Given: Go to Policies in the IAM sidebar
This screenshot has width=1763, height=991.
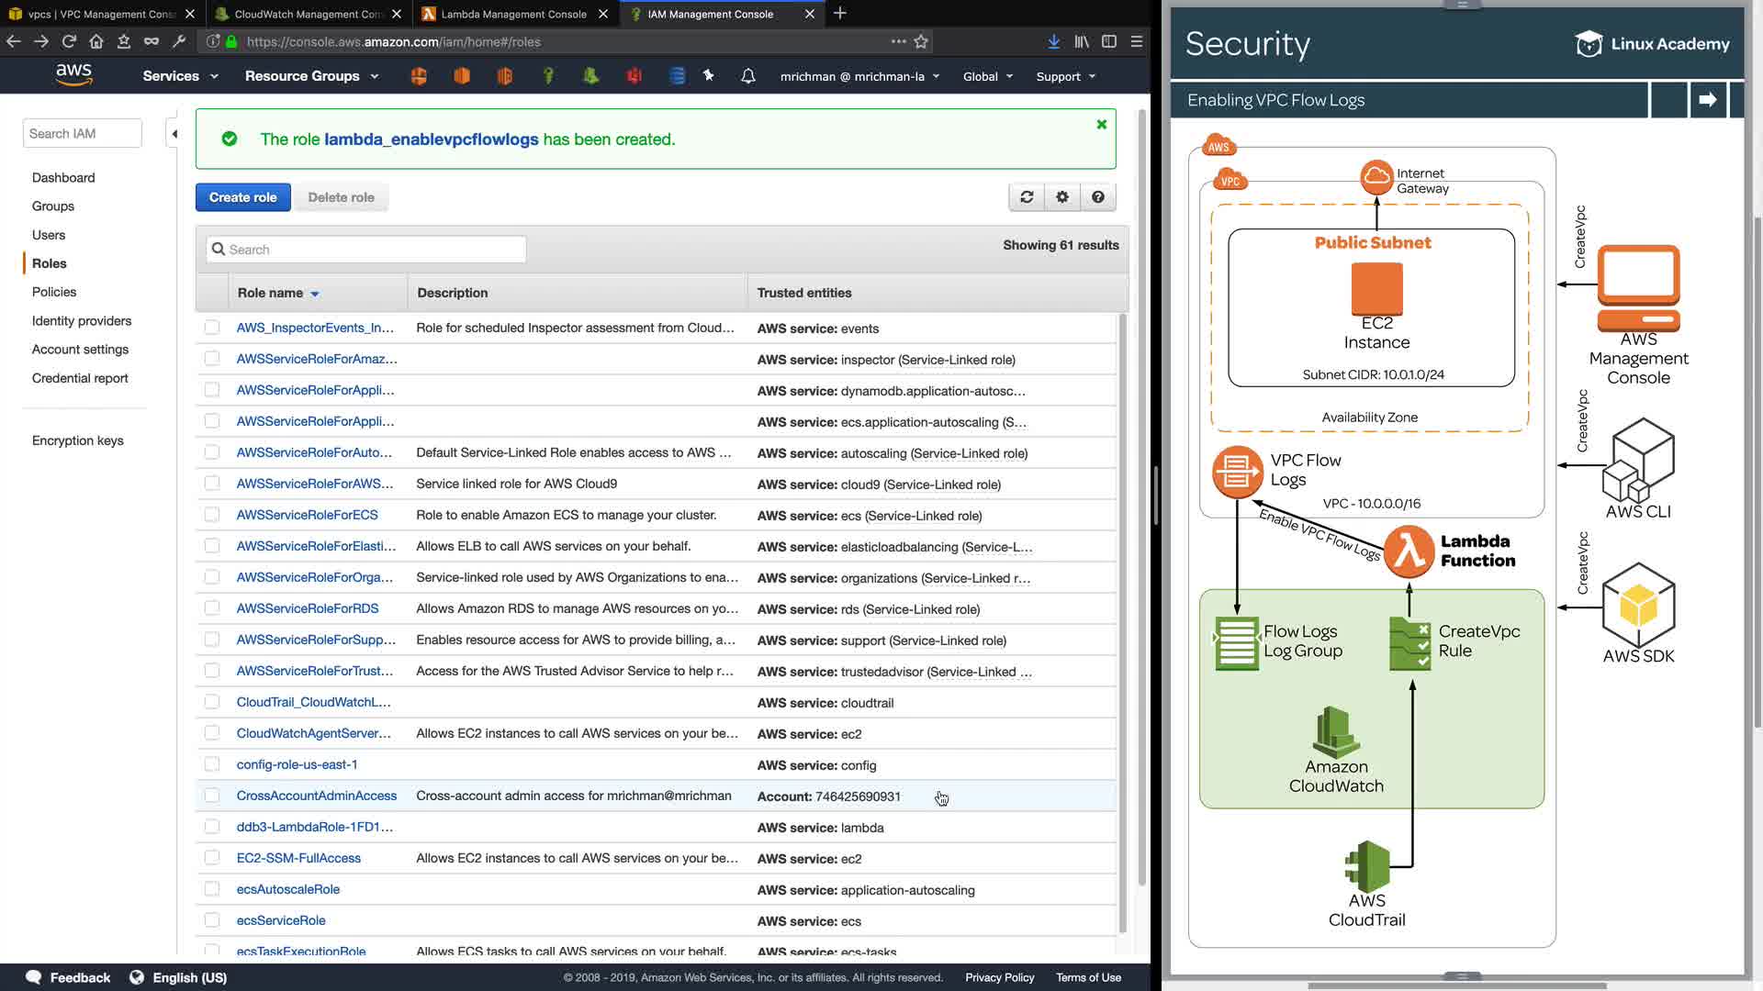Looking at the screenshot, I should (54, 292).
